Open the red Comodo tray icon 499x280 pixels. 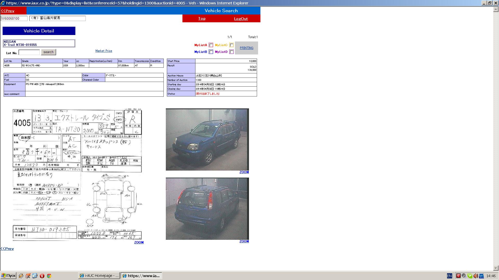pyautogui.click(x=458, y=276)
